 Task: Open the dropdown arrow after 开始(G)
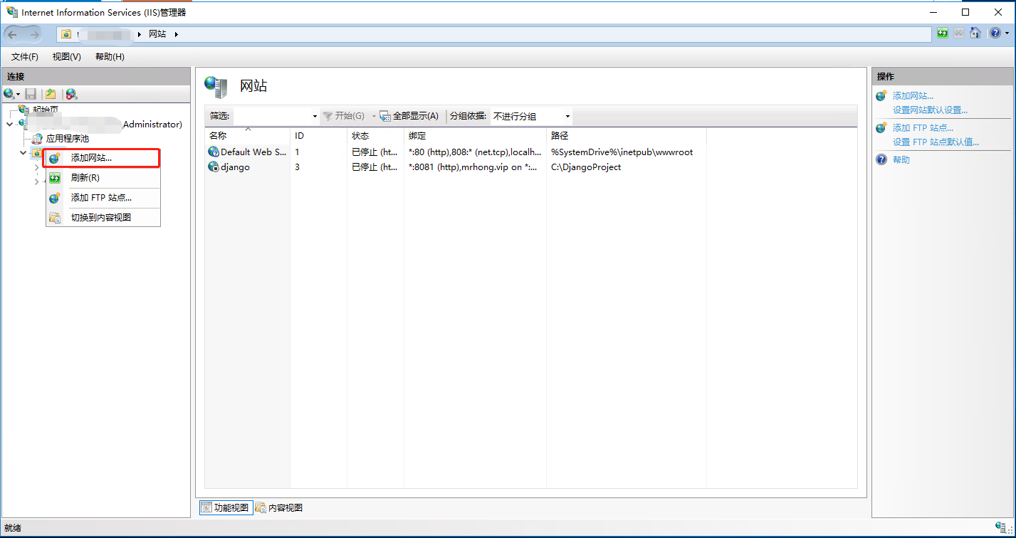click(373, 116)
